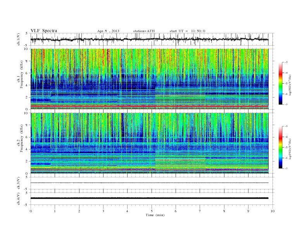Select the "Apr. 8, 2013" date text
307x237 pixels.
click(x=108, y=31)
